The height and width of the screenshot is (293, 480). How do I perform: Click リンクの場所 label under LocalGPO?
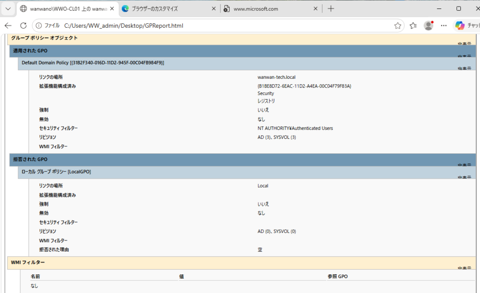pyautogui.click(x=51, y=186)
